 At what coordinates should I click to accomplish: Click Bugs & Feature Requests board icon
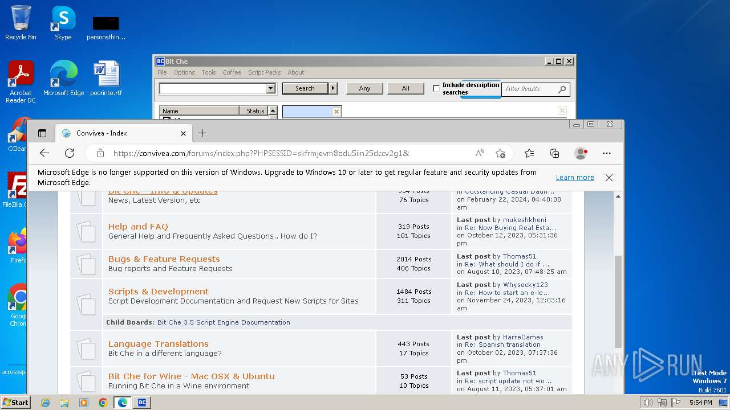click(x=86, y=264)
